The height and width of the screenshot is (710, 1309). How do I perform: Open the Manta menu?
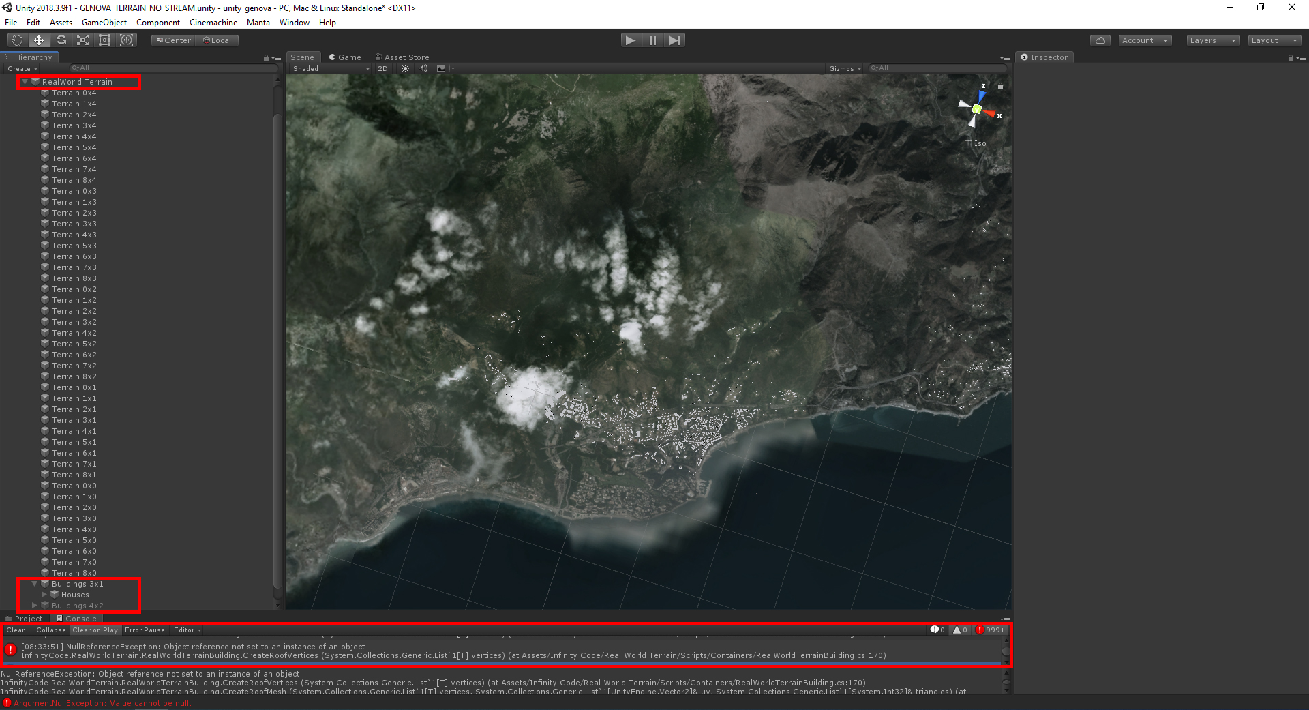258,23
